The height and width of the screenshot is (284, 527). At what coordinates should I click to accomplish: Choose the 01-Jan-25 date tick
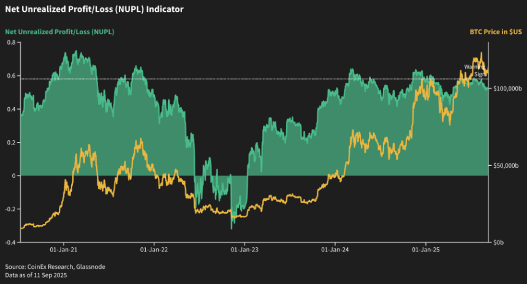click(426, 250)
